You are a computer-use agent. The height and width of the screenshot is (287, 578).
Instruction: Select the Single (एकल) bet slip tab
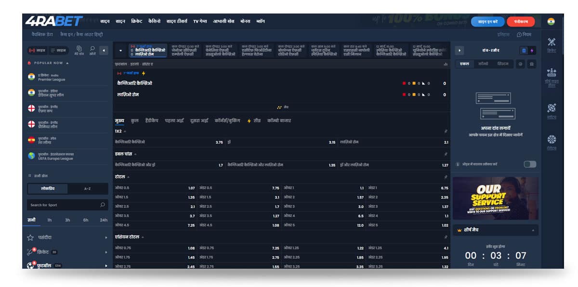coord(464,64)
